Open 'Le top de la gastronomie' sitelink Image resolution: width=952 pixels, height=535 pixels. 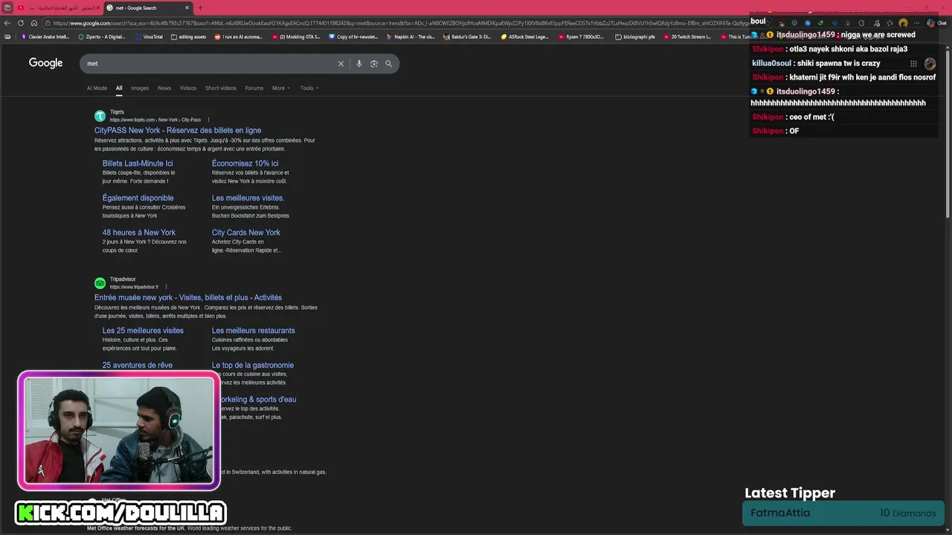point(253,366)
